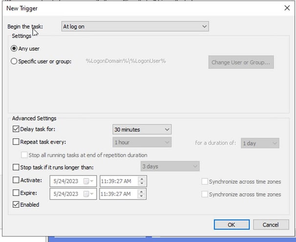
Task: Check Synchronize across time zones for Activate
Action: 205,181
